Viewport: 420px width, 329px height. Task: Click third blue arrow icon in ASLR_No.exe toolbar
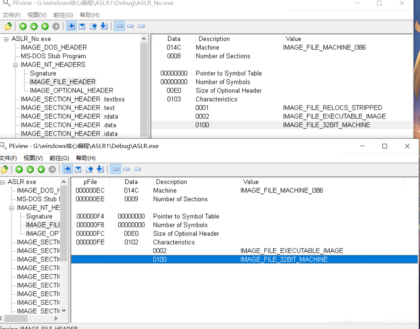pyautogui.click(x=93, y=26)
